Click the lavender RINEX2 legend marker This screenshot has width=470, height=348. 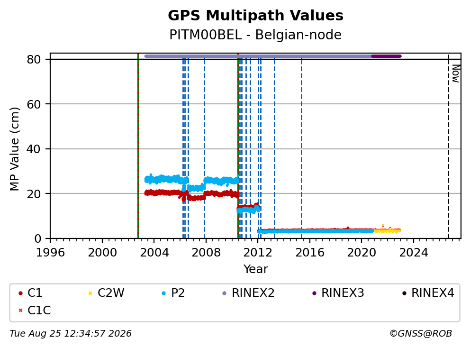tap(225, 293)
